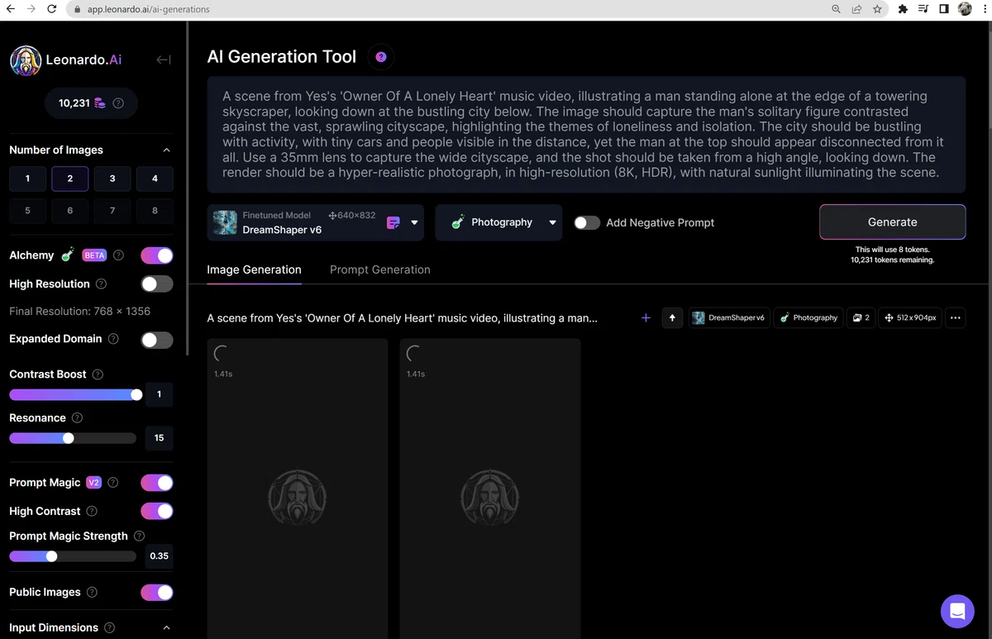Click the Generate button
Screen dimensions: 992x639
coord(892,222)
